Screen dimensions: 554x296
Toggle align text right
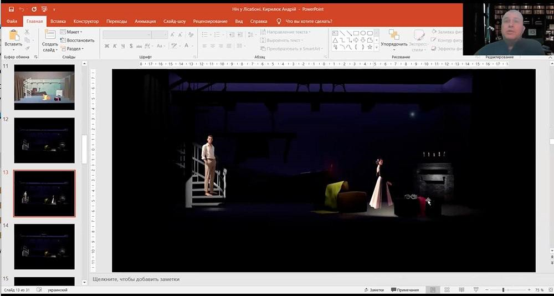coord(221,46)
